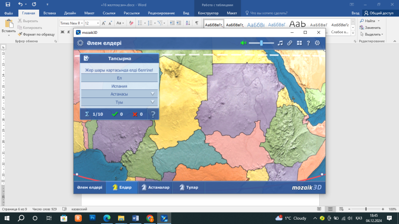Open Google Chrome from the taskbar
Viewport: 399px width, 224px height.
click(x=150, y=218)
